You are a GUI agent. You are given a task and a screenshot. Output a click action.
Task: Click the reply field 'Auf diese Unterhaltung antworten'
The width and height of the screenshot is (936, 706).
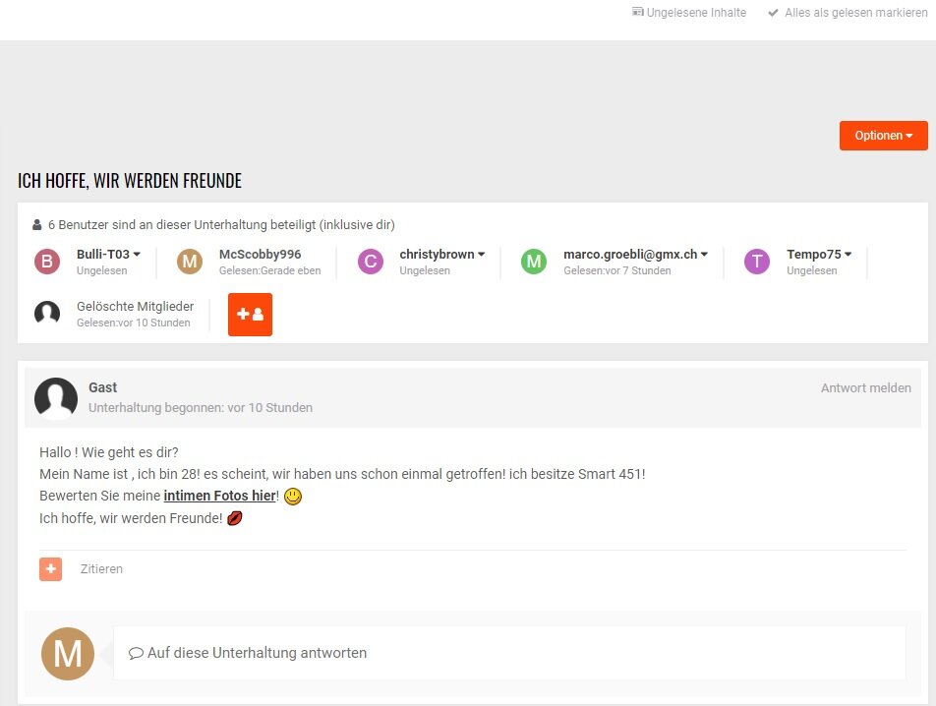coord(509,653)
